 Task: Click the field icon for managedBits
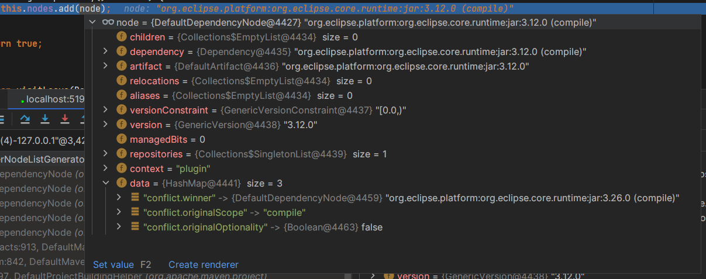click(x=122, y=139)
